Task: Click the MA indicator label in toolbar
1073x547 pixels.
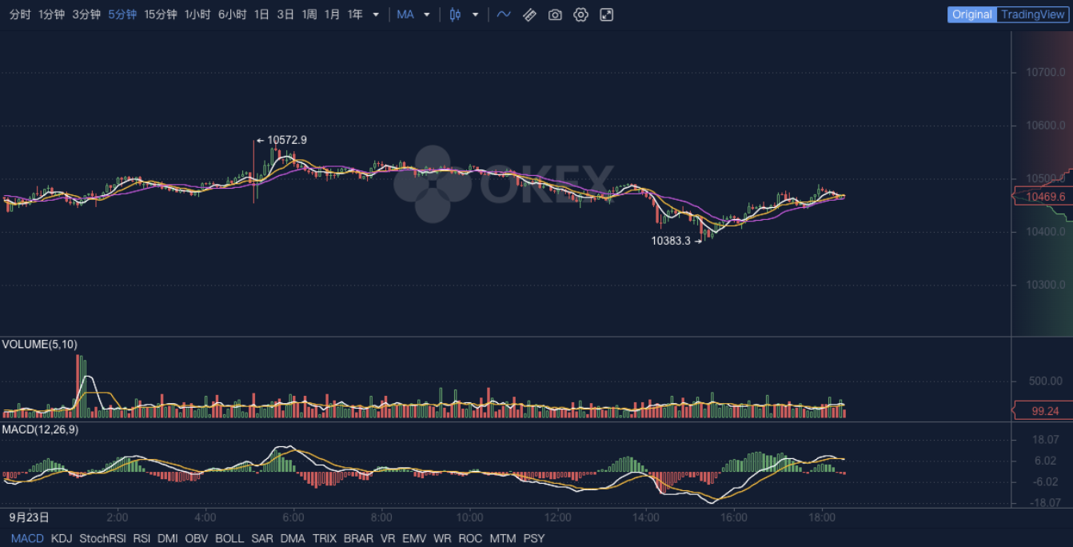Action: point(405,14)
